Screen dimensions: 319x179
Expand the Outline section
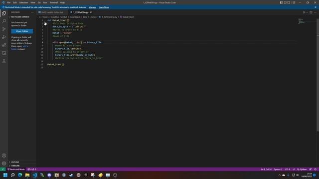pyautogui.click(x=15, y=162)
